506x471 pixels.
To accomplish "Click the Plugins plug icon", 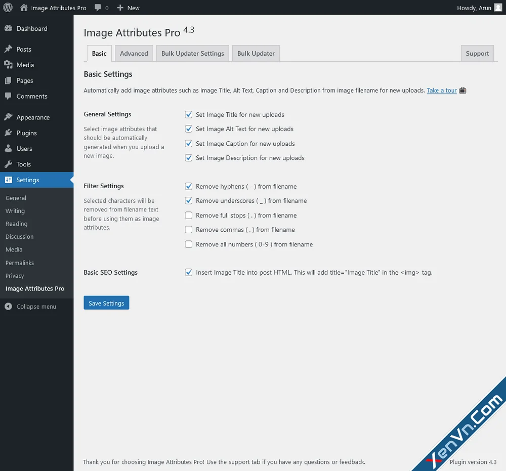I will [x=9, y=133].
